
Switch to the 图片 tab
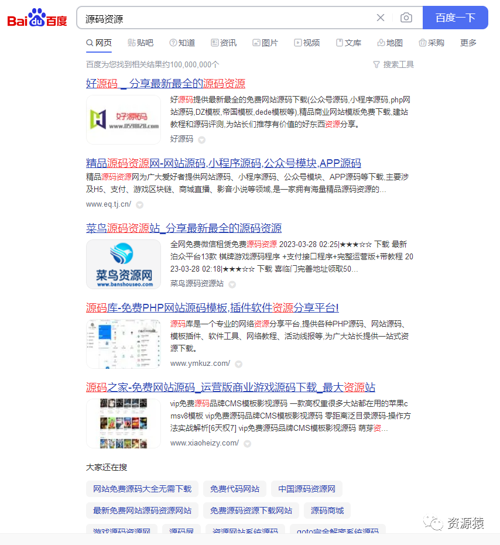[x=265, y=42]
